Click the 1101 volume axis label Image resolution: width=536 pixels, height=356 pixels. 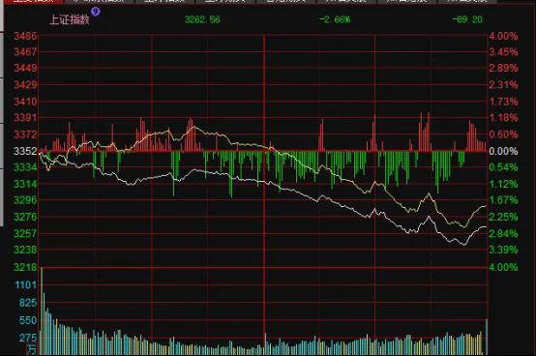point(25,285)
